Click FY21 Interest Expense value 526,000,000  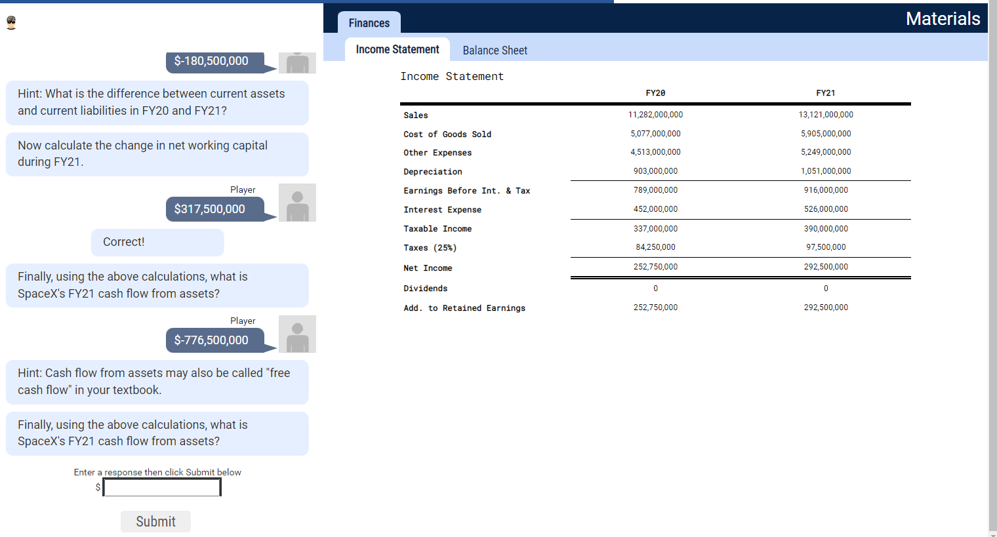click(x=826, y=209)
